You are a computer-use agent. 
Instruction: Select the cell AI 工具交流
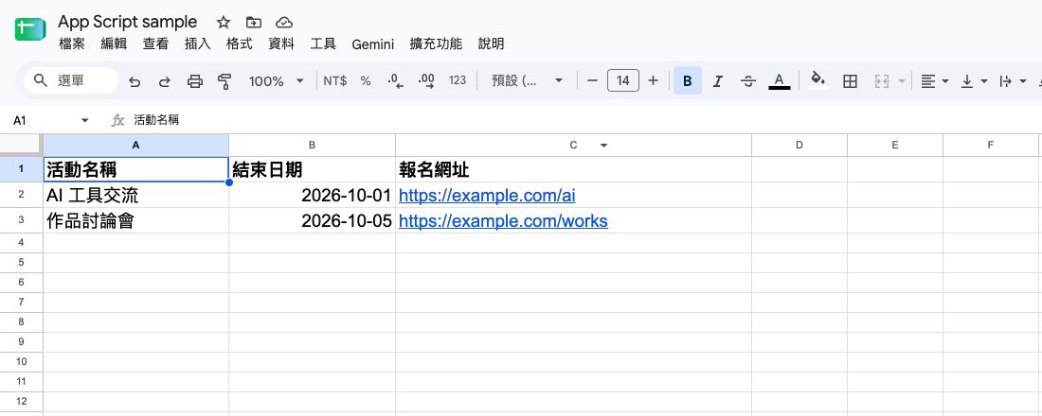point(136,196)
